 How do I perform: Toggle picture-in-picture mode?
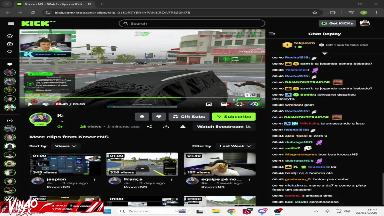tap(209, 104)
